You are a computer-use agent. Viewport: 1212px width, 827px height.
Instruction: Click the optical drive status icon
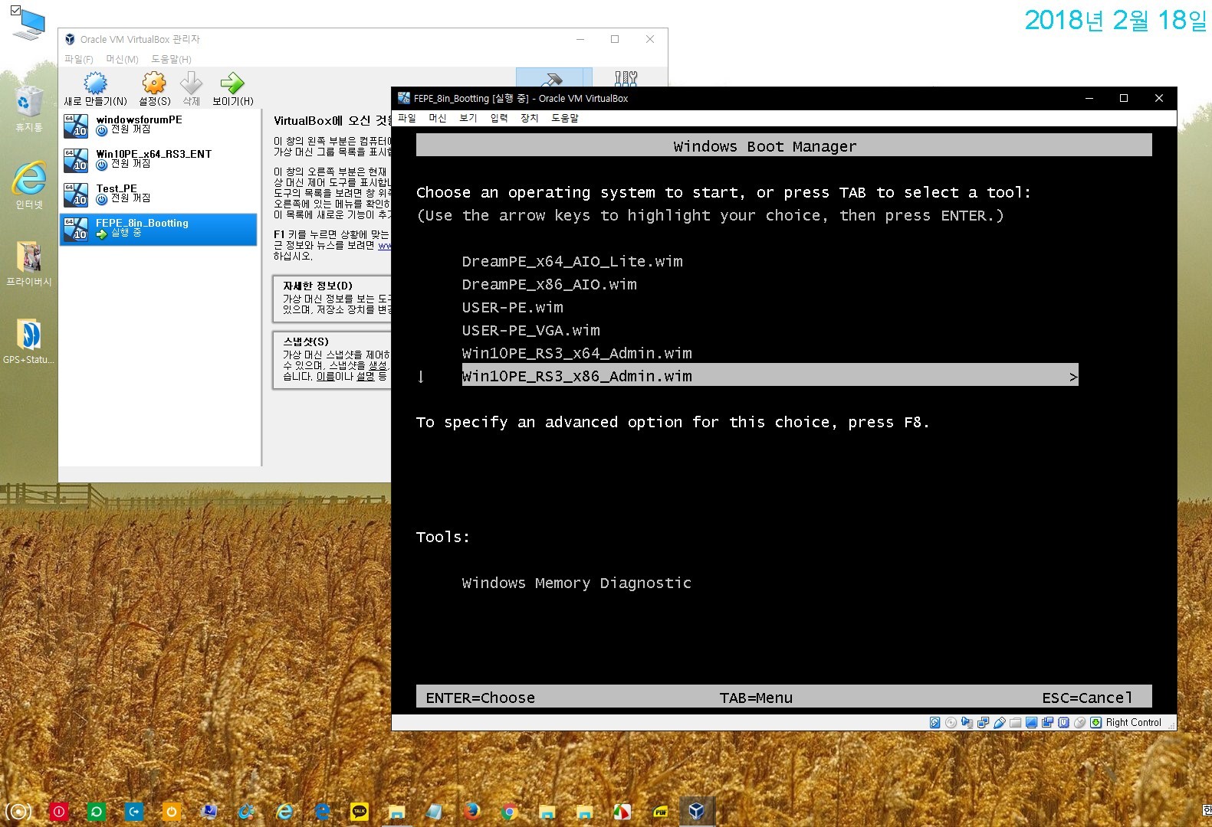(951, 722)
